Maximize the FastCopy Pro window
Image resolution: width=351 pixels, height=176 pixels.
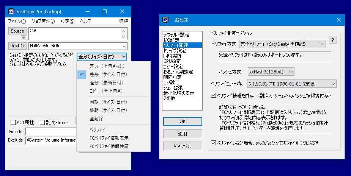coord(105,12)
